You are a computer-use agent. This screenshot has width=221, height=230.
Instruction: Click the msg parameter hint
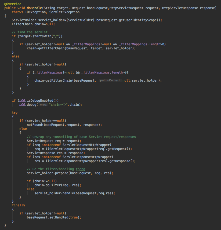tap(43, 105)
